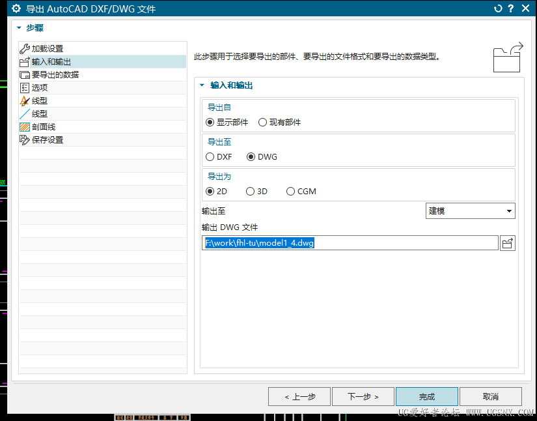Select the 显示部件 radio button

click(x=210, y=123)
